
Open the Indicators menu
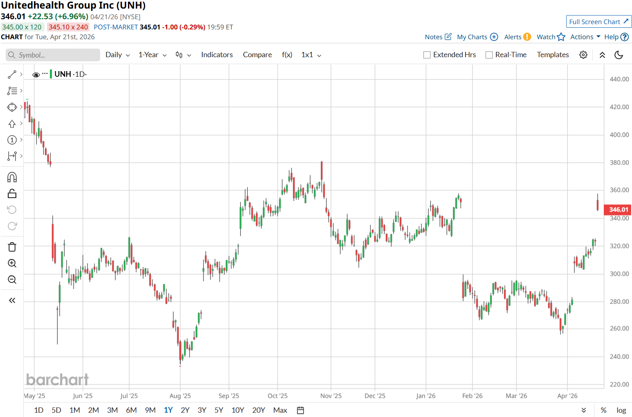tap(217, 55)
